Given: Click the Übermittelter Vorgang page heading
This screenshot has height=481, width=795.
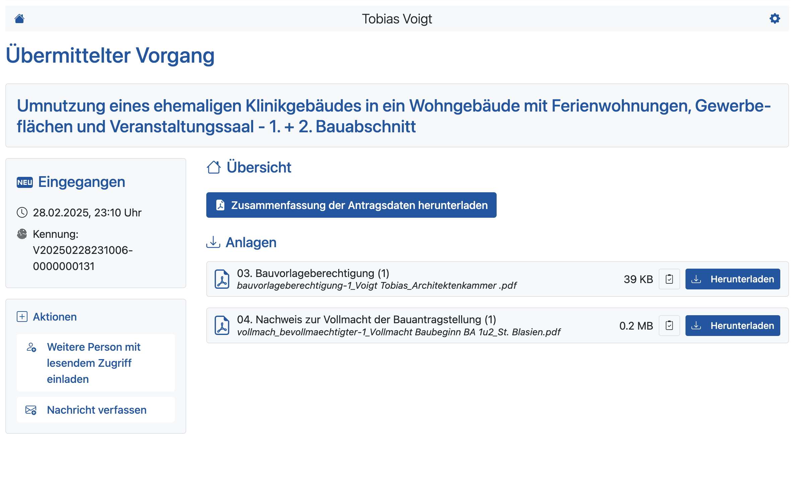Looking at the screenshot, I should coord(110,55).
